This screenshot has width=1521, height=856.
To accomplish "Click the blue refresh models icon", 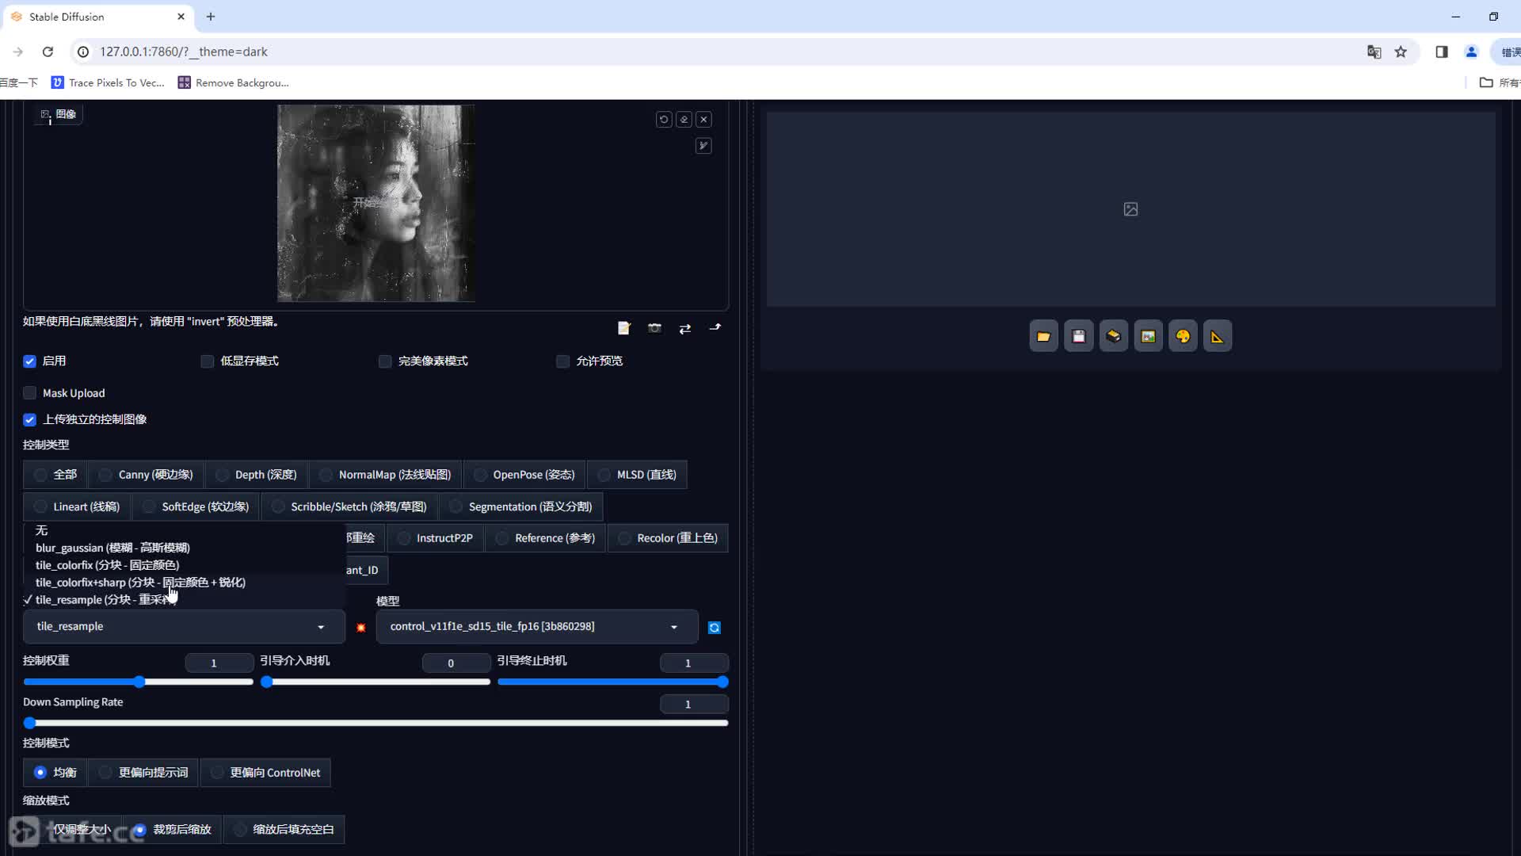I will tap(715, 628).
